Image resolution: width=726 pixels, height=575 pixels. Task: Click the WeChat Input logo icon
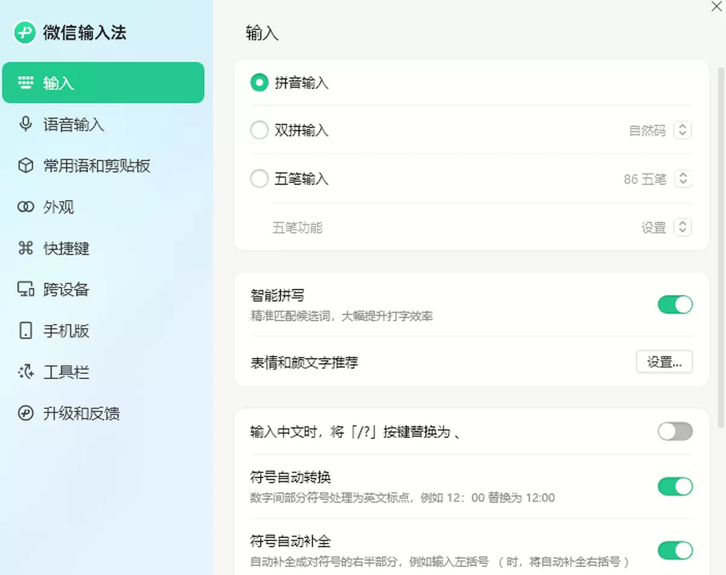coord(25,33)
